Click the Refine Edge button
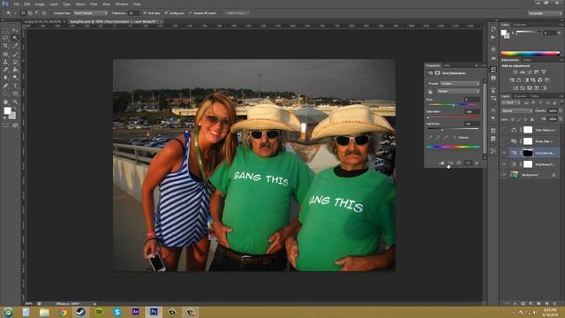 tap(237, 13)
